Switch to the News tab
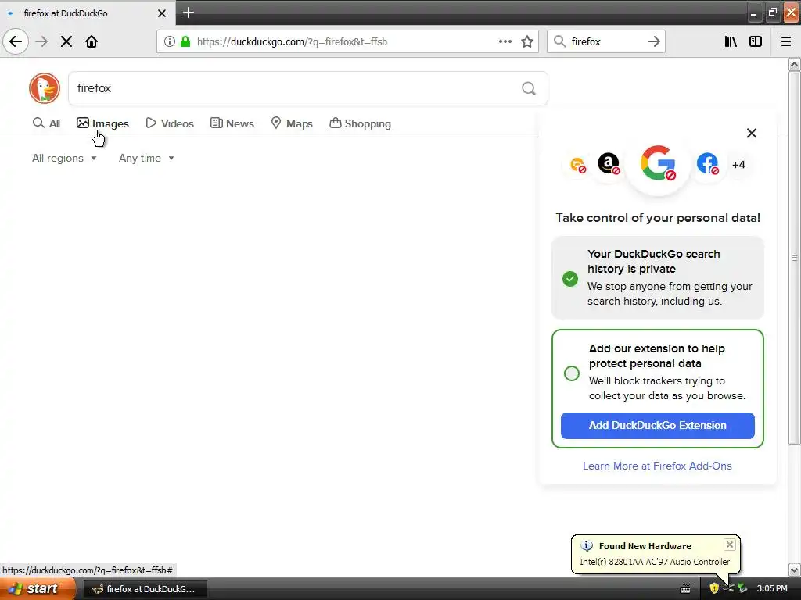Image resolution: width=801 pixels, height=600 pixels. pos(232,123)
